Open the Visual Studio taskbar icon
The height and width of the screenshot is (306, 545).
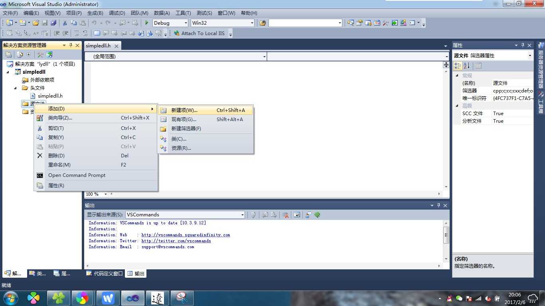click(133, 298)
